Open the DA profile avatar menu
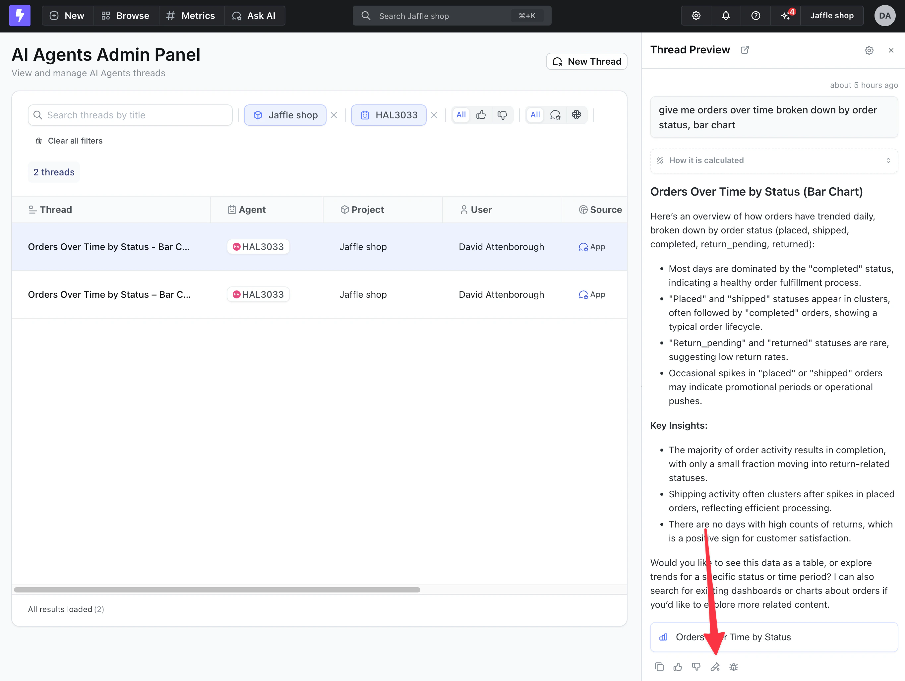The height and width of the screenshot is (681, 905). (x=884, y=16)
